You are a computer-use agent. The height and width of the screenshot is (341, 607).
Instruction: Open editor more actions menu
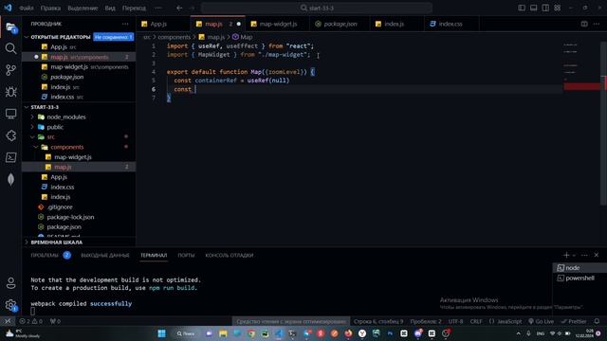pos(597,24)
